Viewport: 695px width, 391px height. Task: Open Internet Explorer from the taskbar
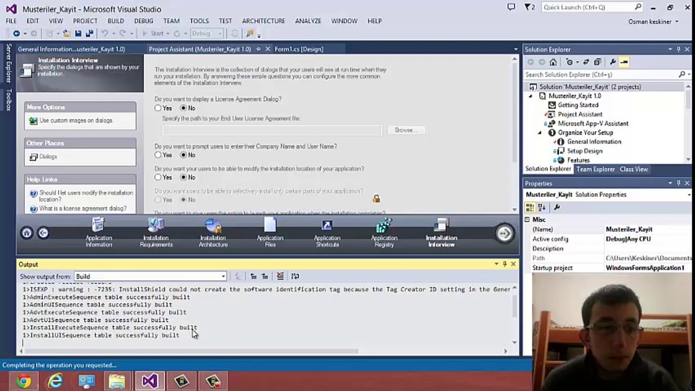55,381
